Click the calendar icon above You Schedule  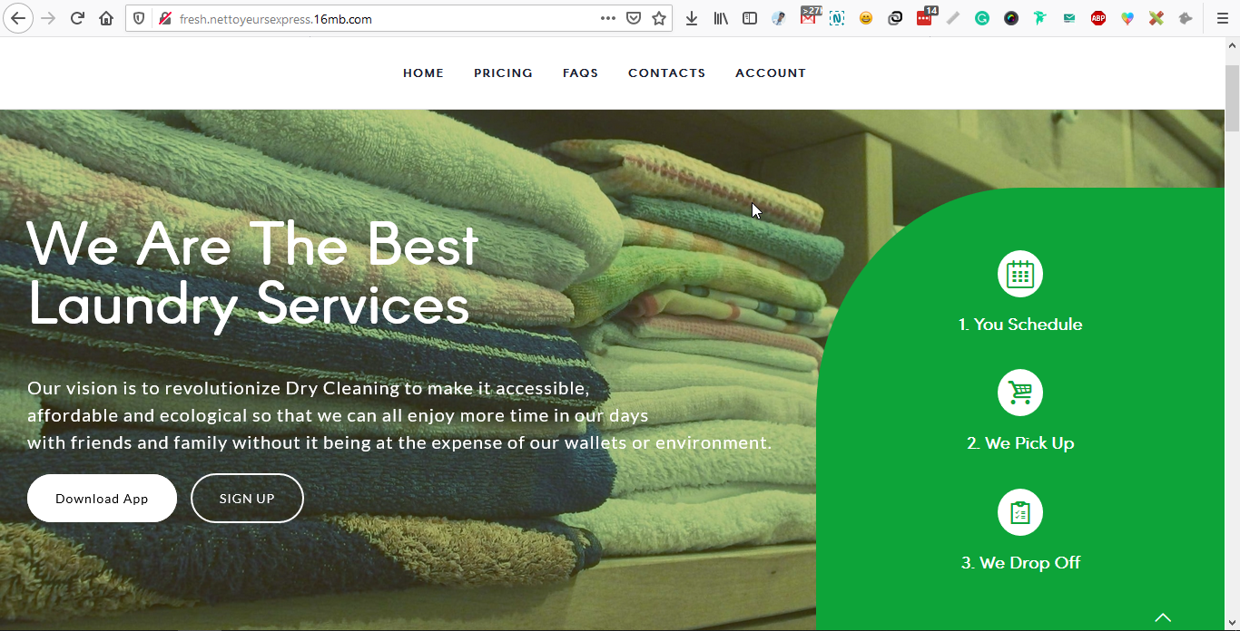point(1019,274)
